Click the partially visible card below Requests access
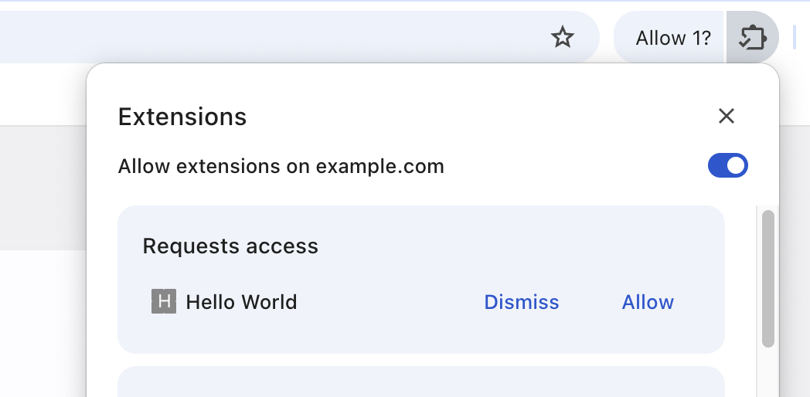 pyautogui.click(x=420, y=382)
